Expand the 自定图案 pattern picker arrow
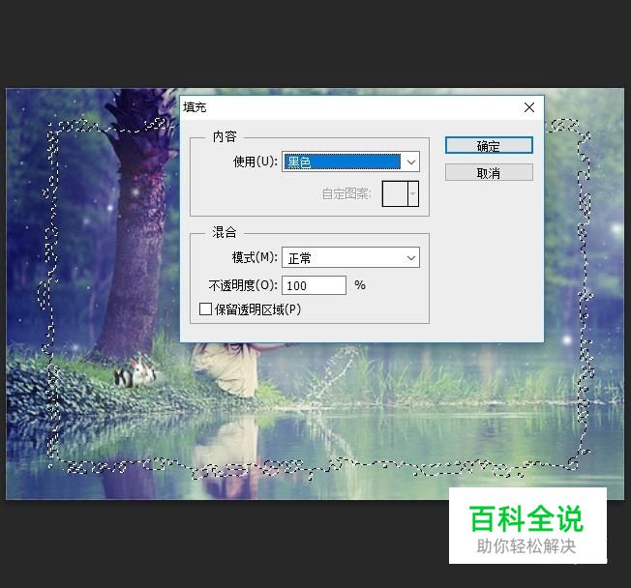 pyautogui.click(x=413, y=193)
